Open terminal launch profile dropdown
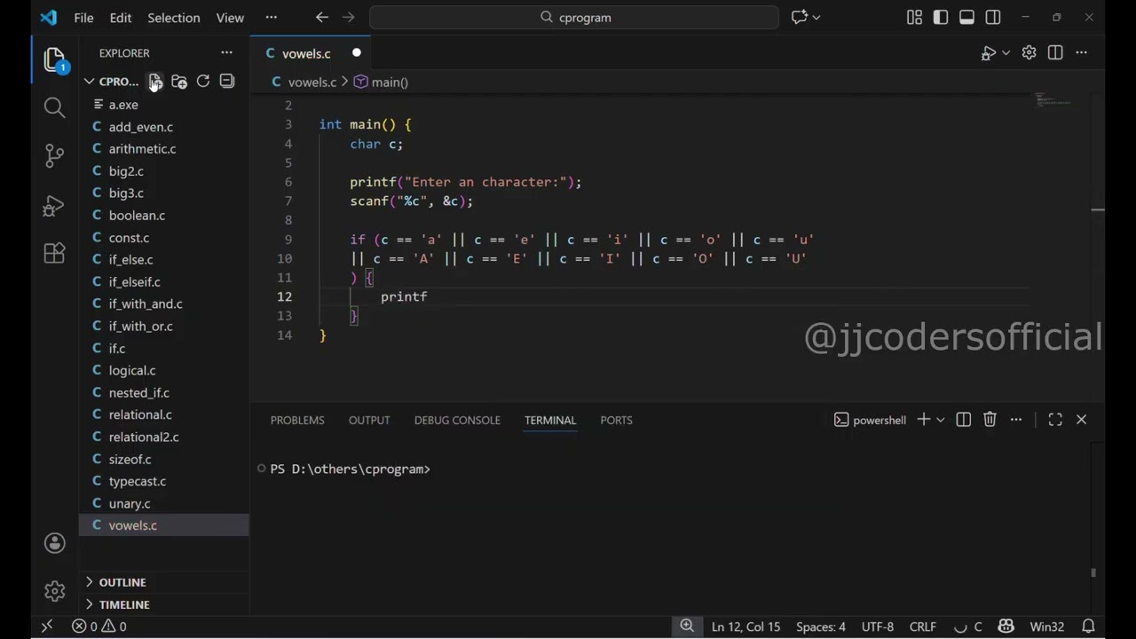 click(940, 420)
